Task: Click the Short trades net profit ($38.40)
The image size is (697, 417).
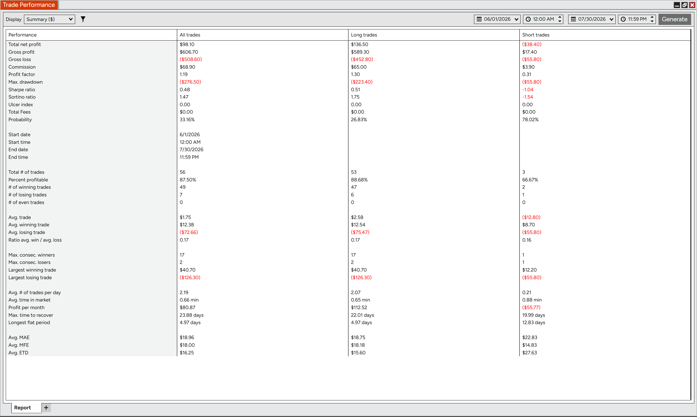Action: (531, 44)
